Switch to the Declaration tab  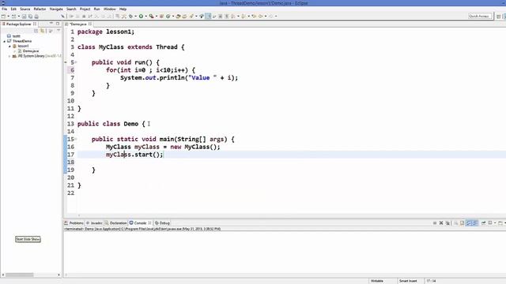tap(116, 222)
